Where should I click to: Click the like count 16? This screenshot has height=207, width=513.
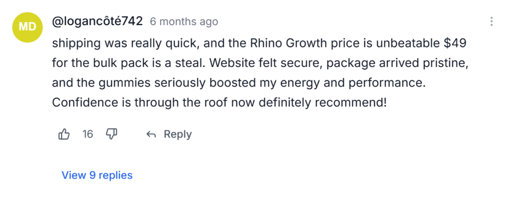point(88,134)
